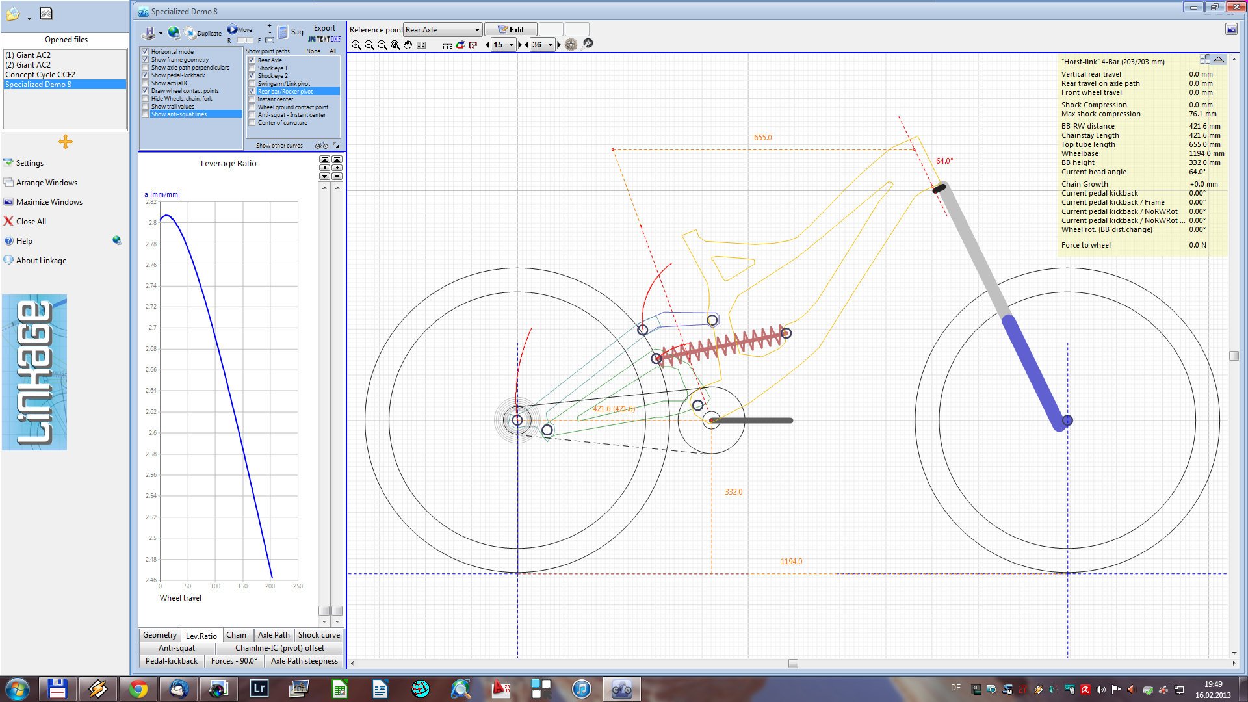
Task: Select None for point paths
Action: click(x=313, y=51)
